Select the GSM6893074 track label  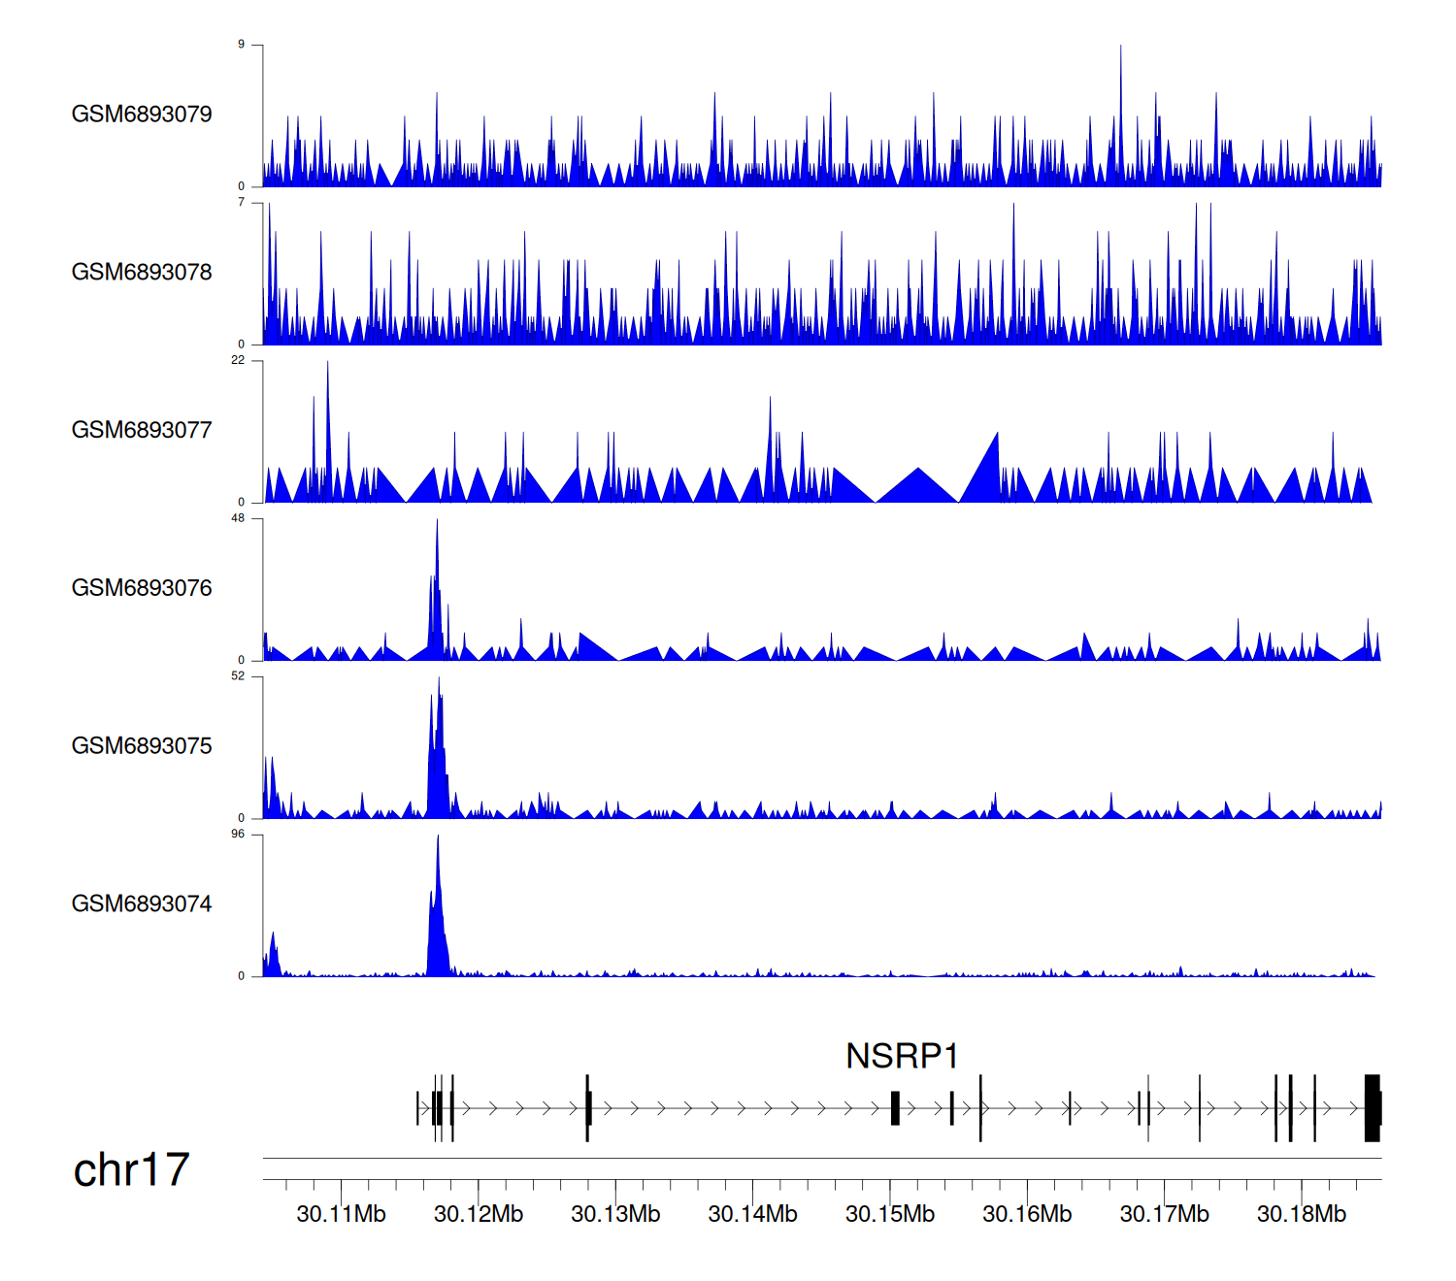pos(142,904)
